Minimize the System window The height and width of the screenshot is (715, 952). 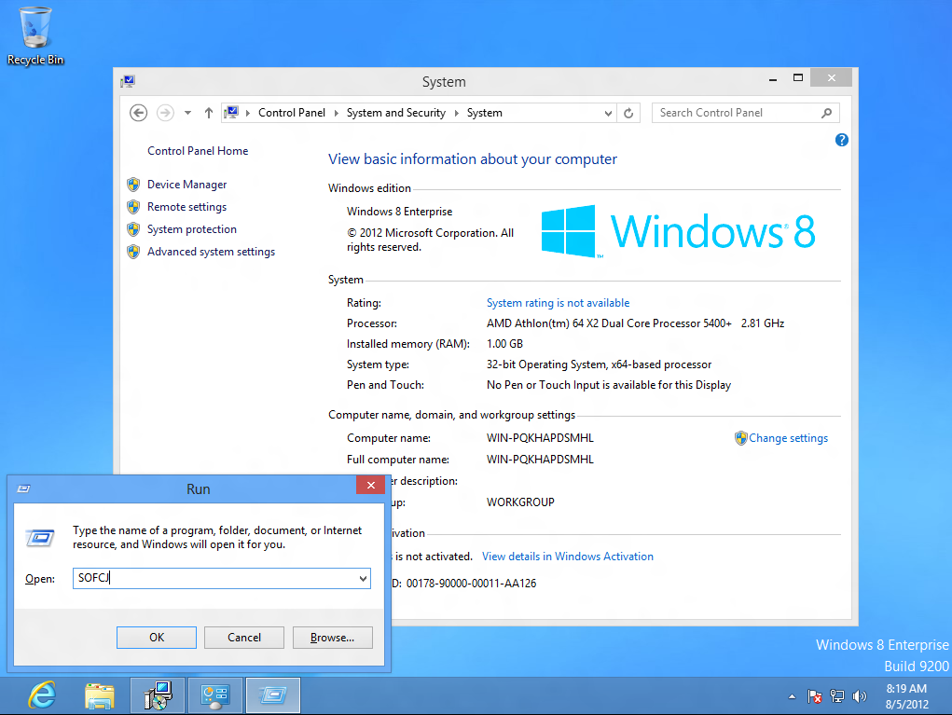tap(773, 79)
